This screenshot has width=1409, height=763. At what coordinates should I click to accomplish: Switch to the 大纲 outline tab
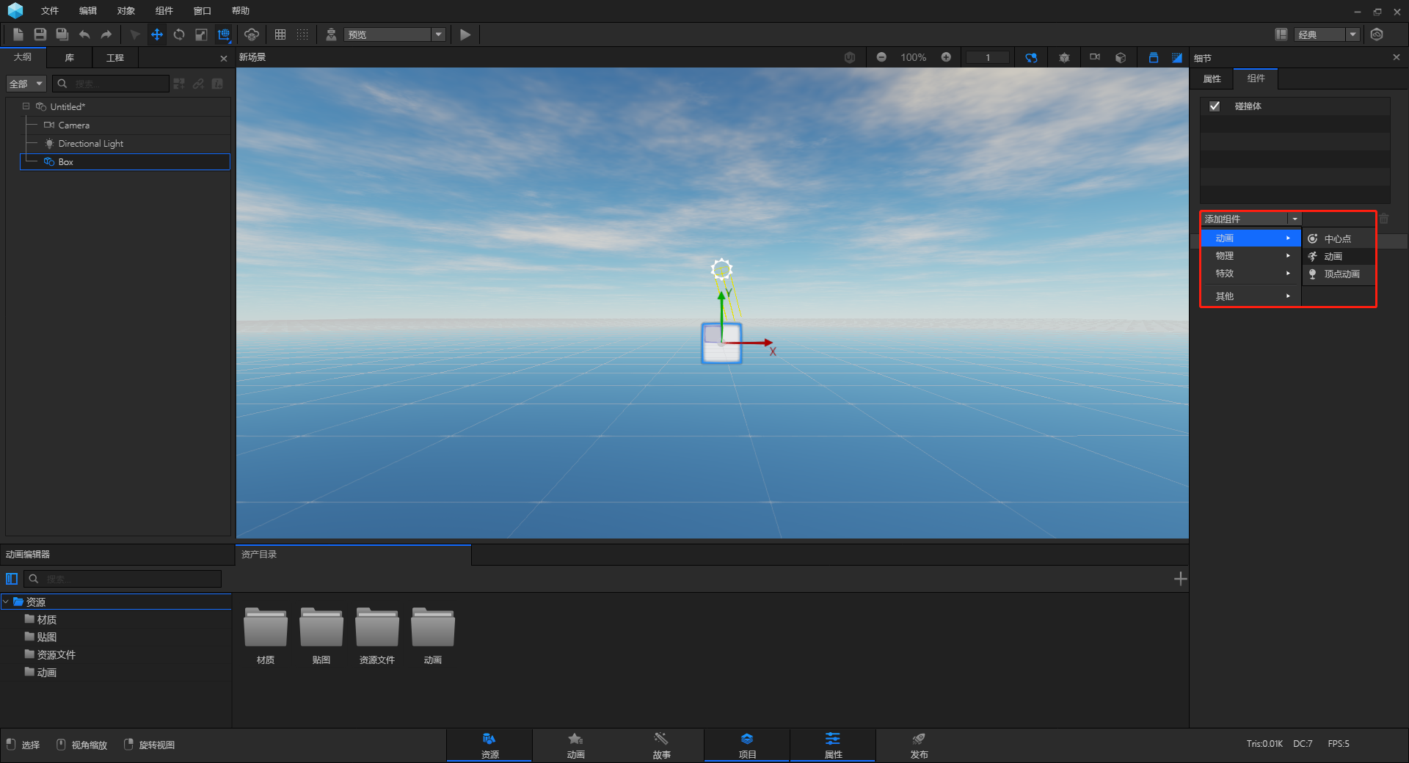pyautogui.click(x=23, y=57)
